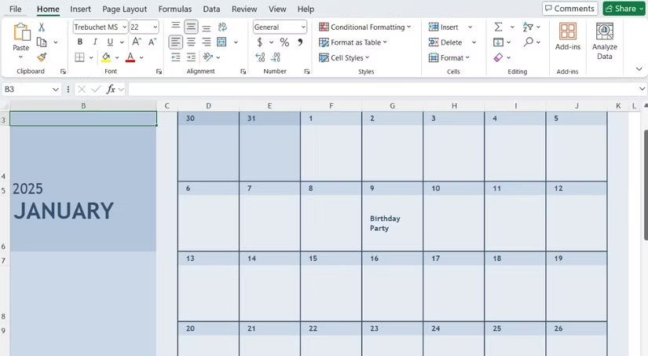Screen dimensions: 648x356
Task: Select the Birthday Party calendar cell
Action: click(392, 223)
